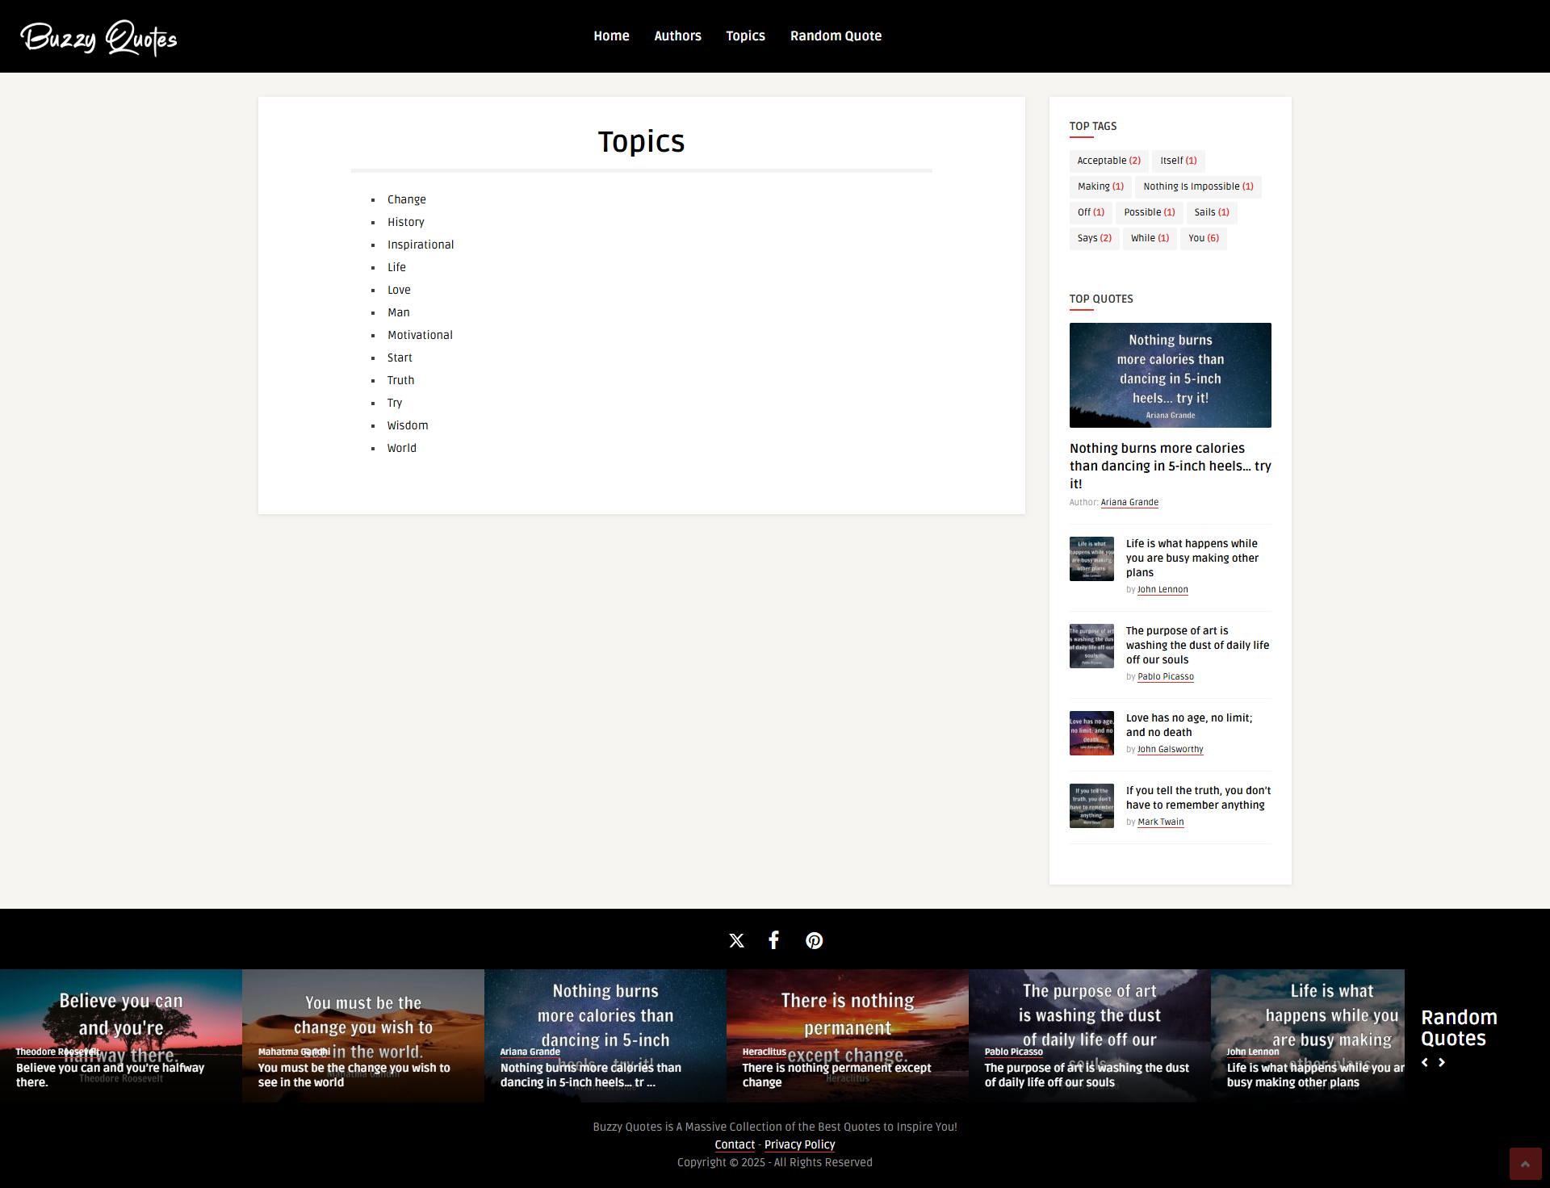Click the Buzzy Quotes logo
This screenshot has width=1550, height=1188.
pos(98,37)
